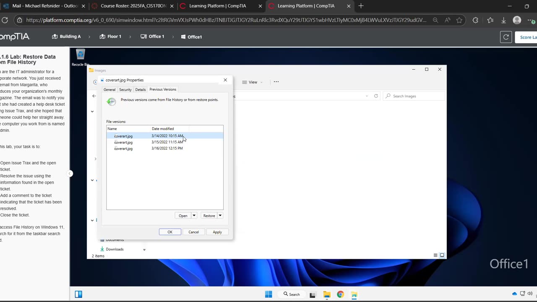Viewport: 537px width, 302px height.
Task: Click the Apply button
Action: 217,232
